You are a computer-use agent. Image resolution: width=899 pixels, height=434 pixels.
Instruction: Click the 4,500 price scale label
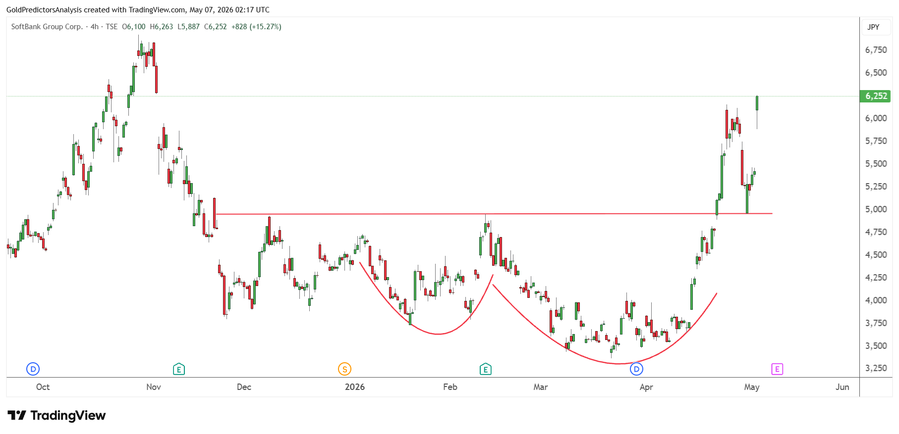[876, 255]
